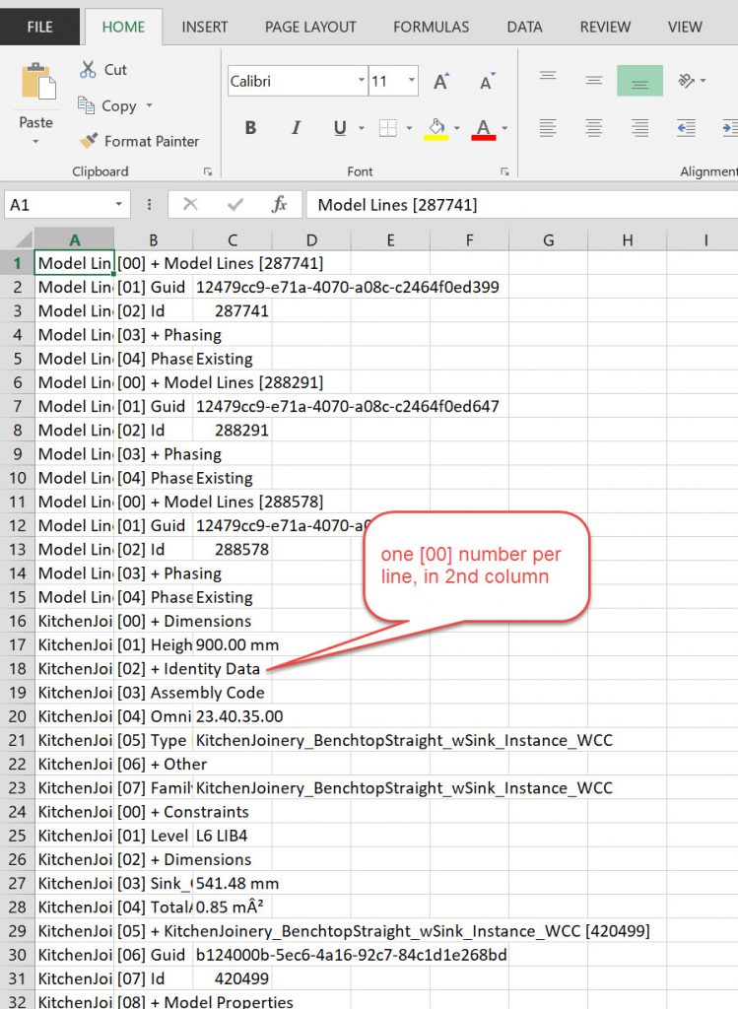Click the Paste clipboard icon

click(x=36, y=84)
